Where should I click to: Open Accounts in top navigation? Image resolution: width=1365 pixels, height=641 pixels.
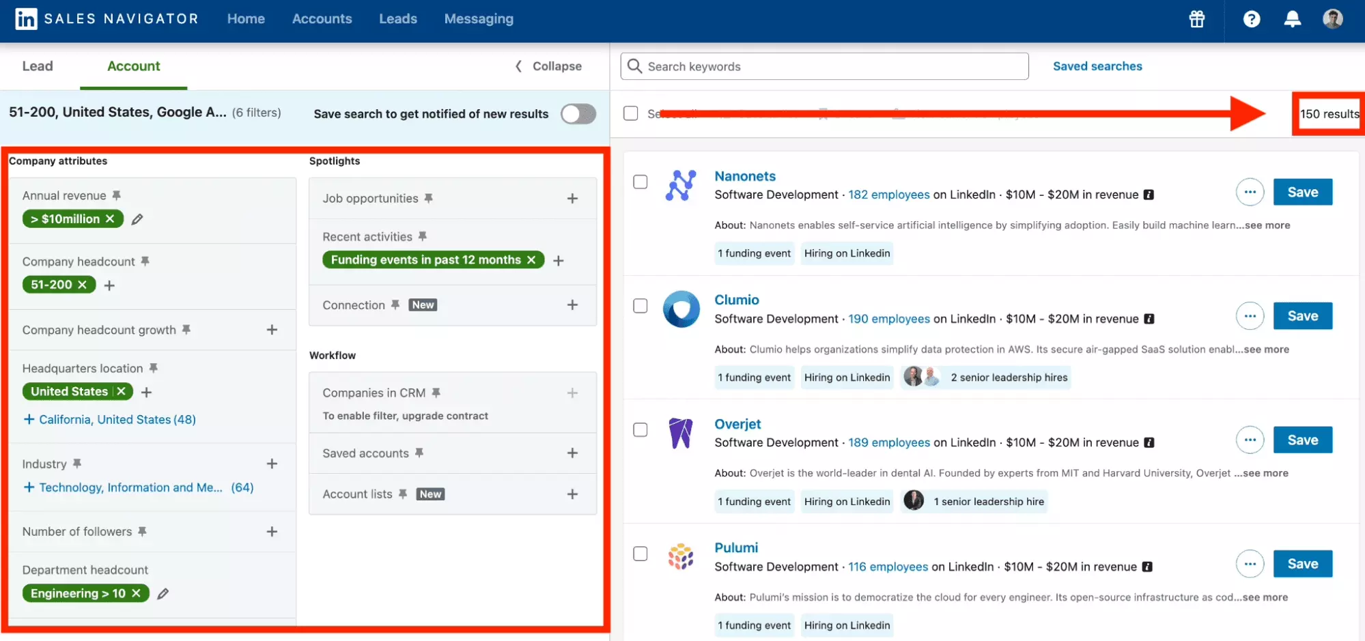pos(322,19)
